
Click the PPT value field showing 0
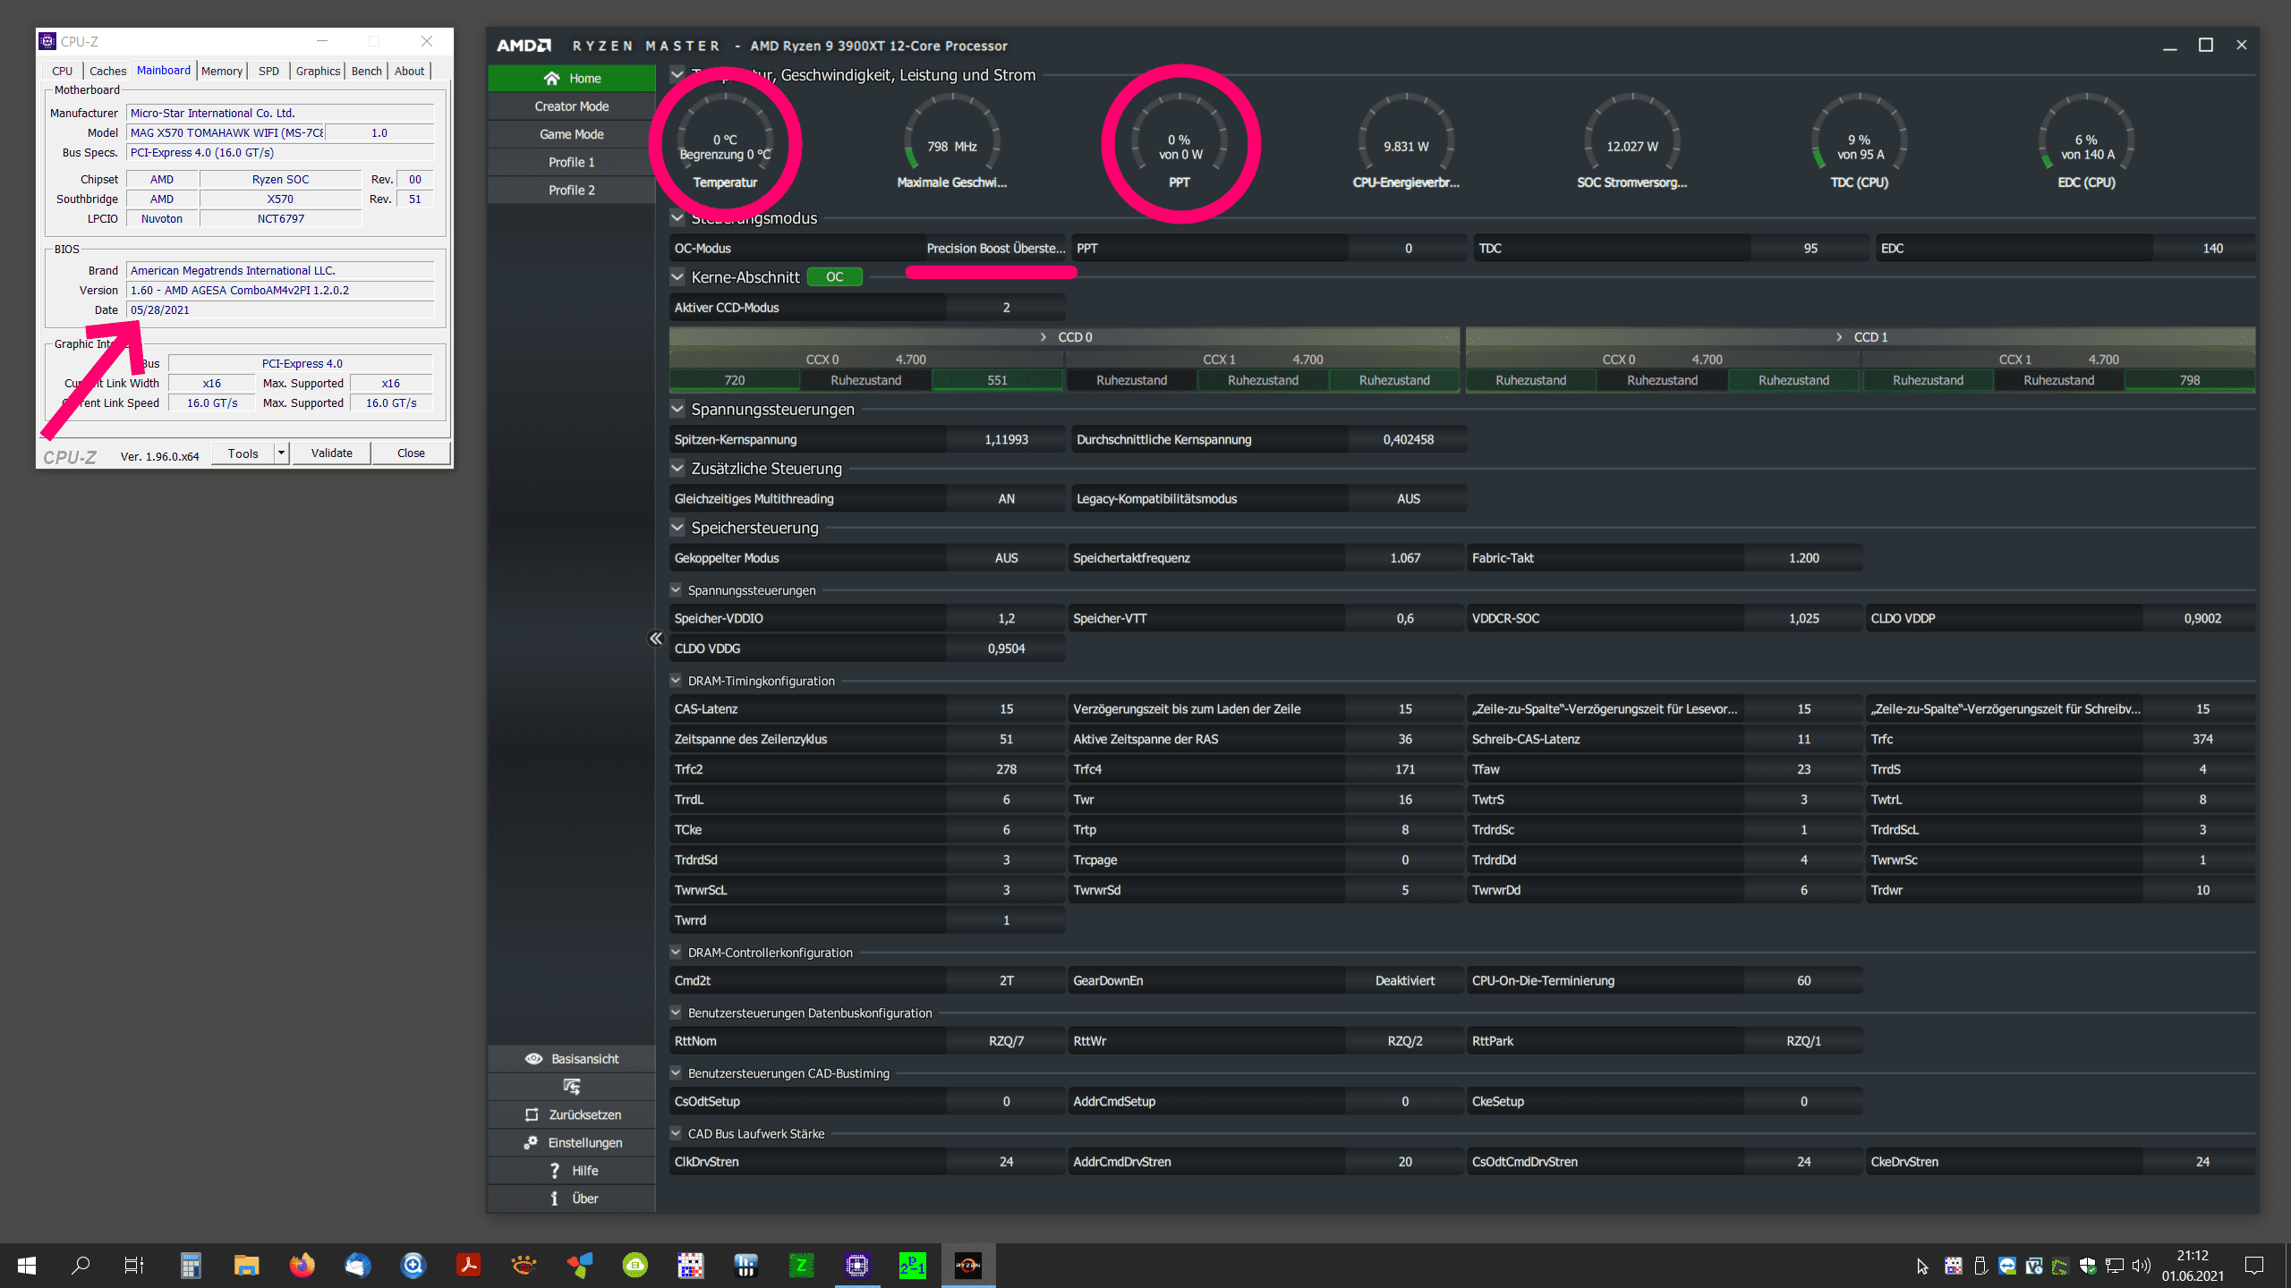point(1408,248)
